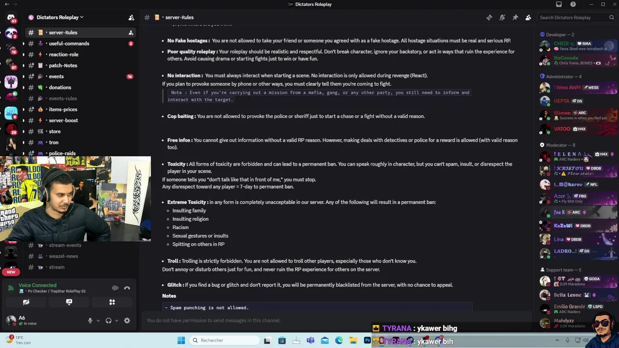Screen dimensions: 619x348
Task: Toggle the headphones deafen button
Action: point(108,320)
